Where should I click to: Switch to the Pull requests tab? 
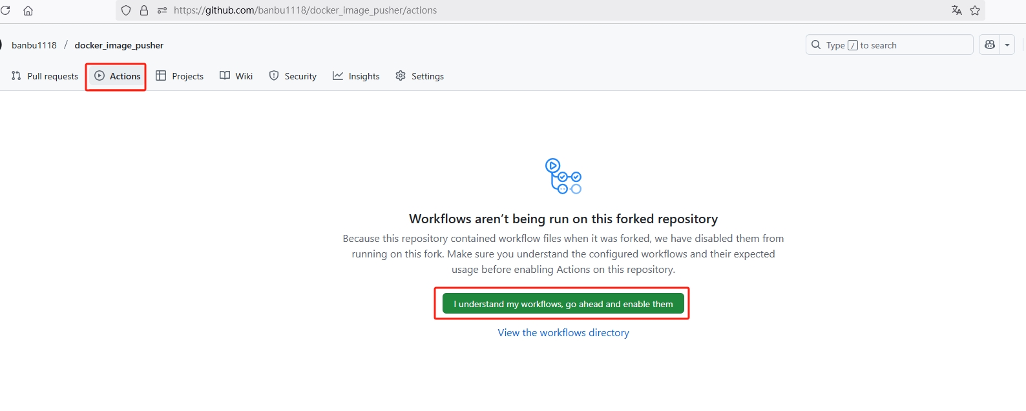click(45, 76)
